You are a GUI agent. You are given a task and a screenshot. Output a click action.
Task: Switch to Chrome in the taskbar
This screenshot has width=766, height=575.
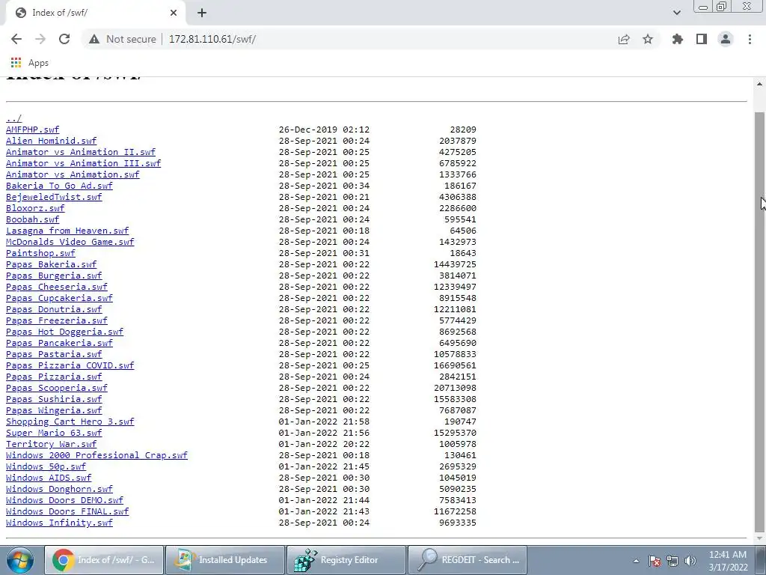pos(104,560)
